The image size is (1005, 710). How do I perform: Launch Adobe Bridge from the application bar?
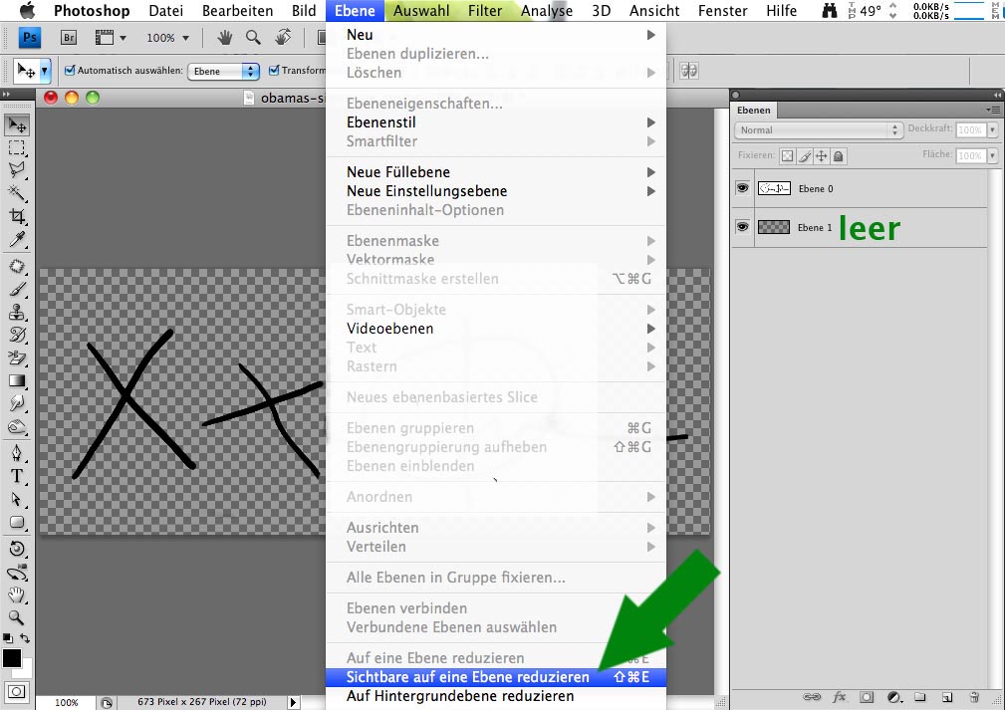click(x=69, y=38)
